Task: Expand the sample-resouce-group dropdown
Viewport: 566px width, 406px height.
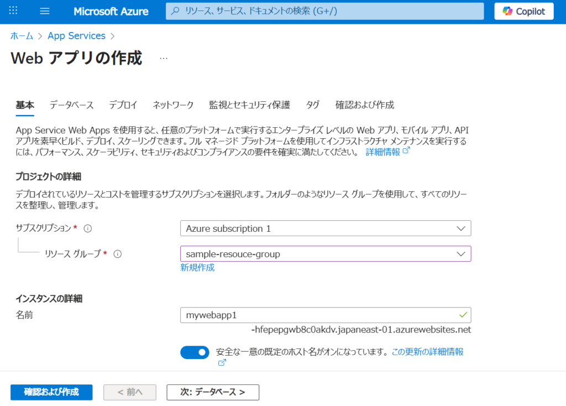Action: 326,254
